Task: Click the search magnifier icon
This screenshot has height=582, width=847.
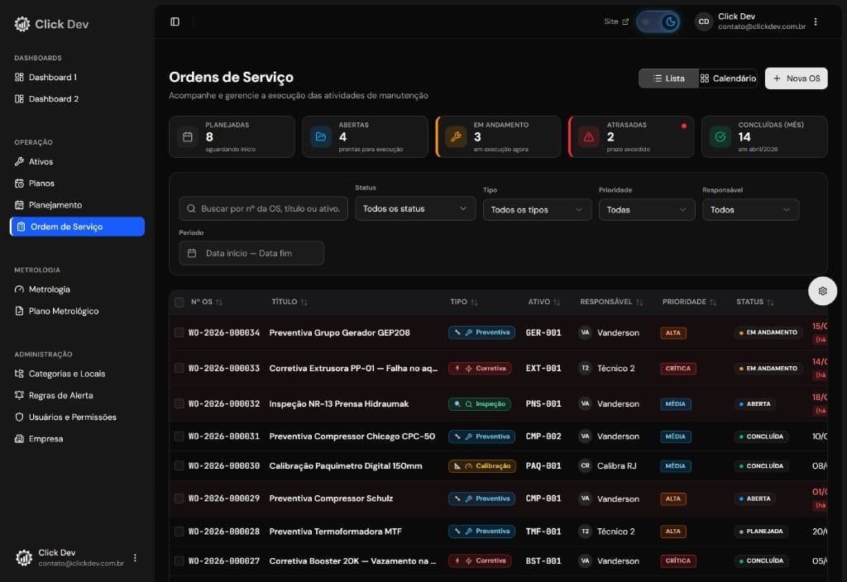Action: click(191, 208)
